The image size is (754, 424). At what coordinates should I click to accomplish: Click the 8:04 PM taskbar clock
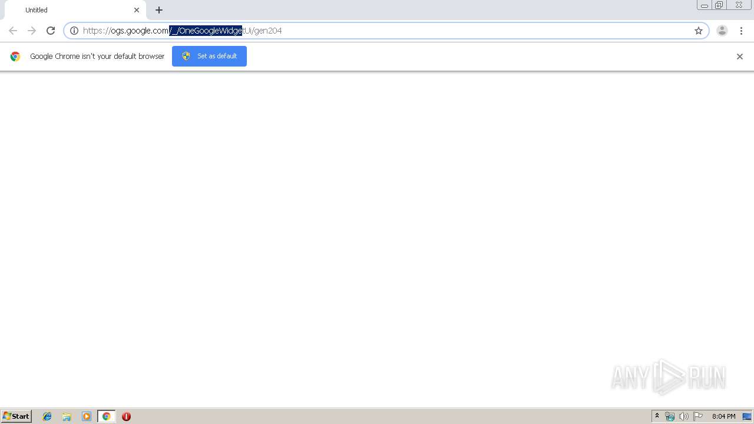tap(723, 416)
